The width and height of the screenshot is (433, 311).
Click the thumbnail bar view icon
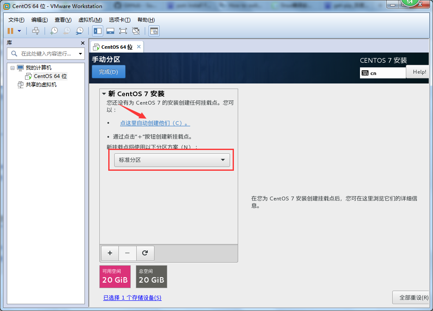(110, 31)
